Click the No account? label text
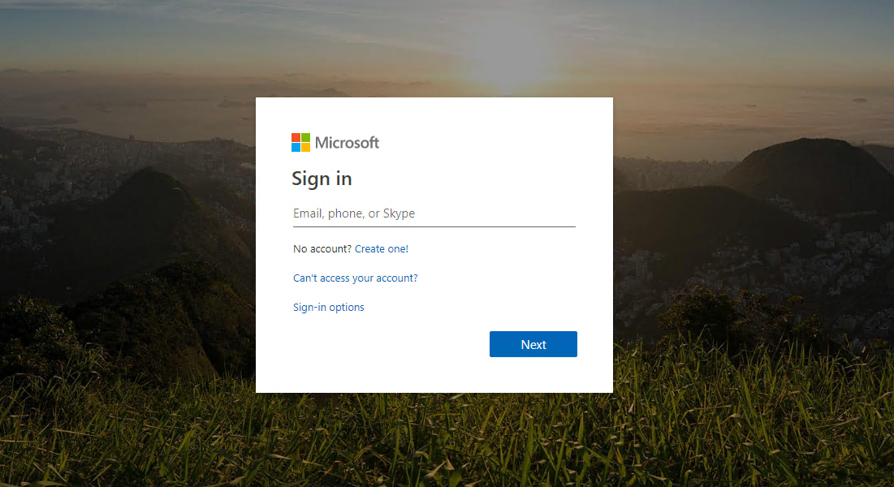894x487 pixels. tap(322, 248)
